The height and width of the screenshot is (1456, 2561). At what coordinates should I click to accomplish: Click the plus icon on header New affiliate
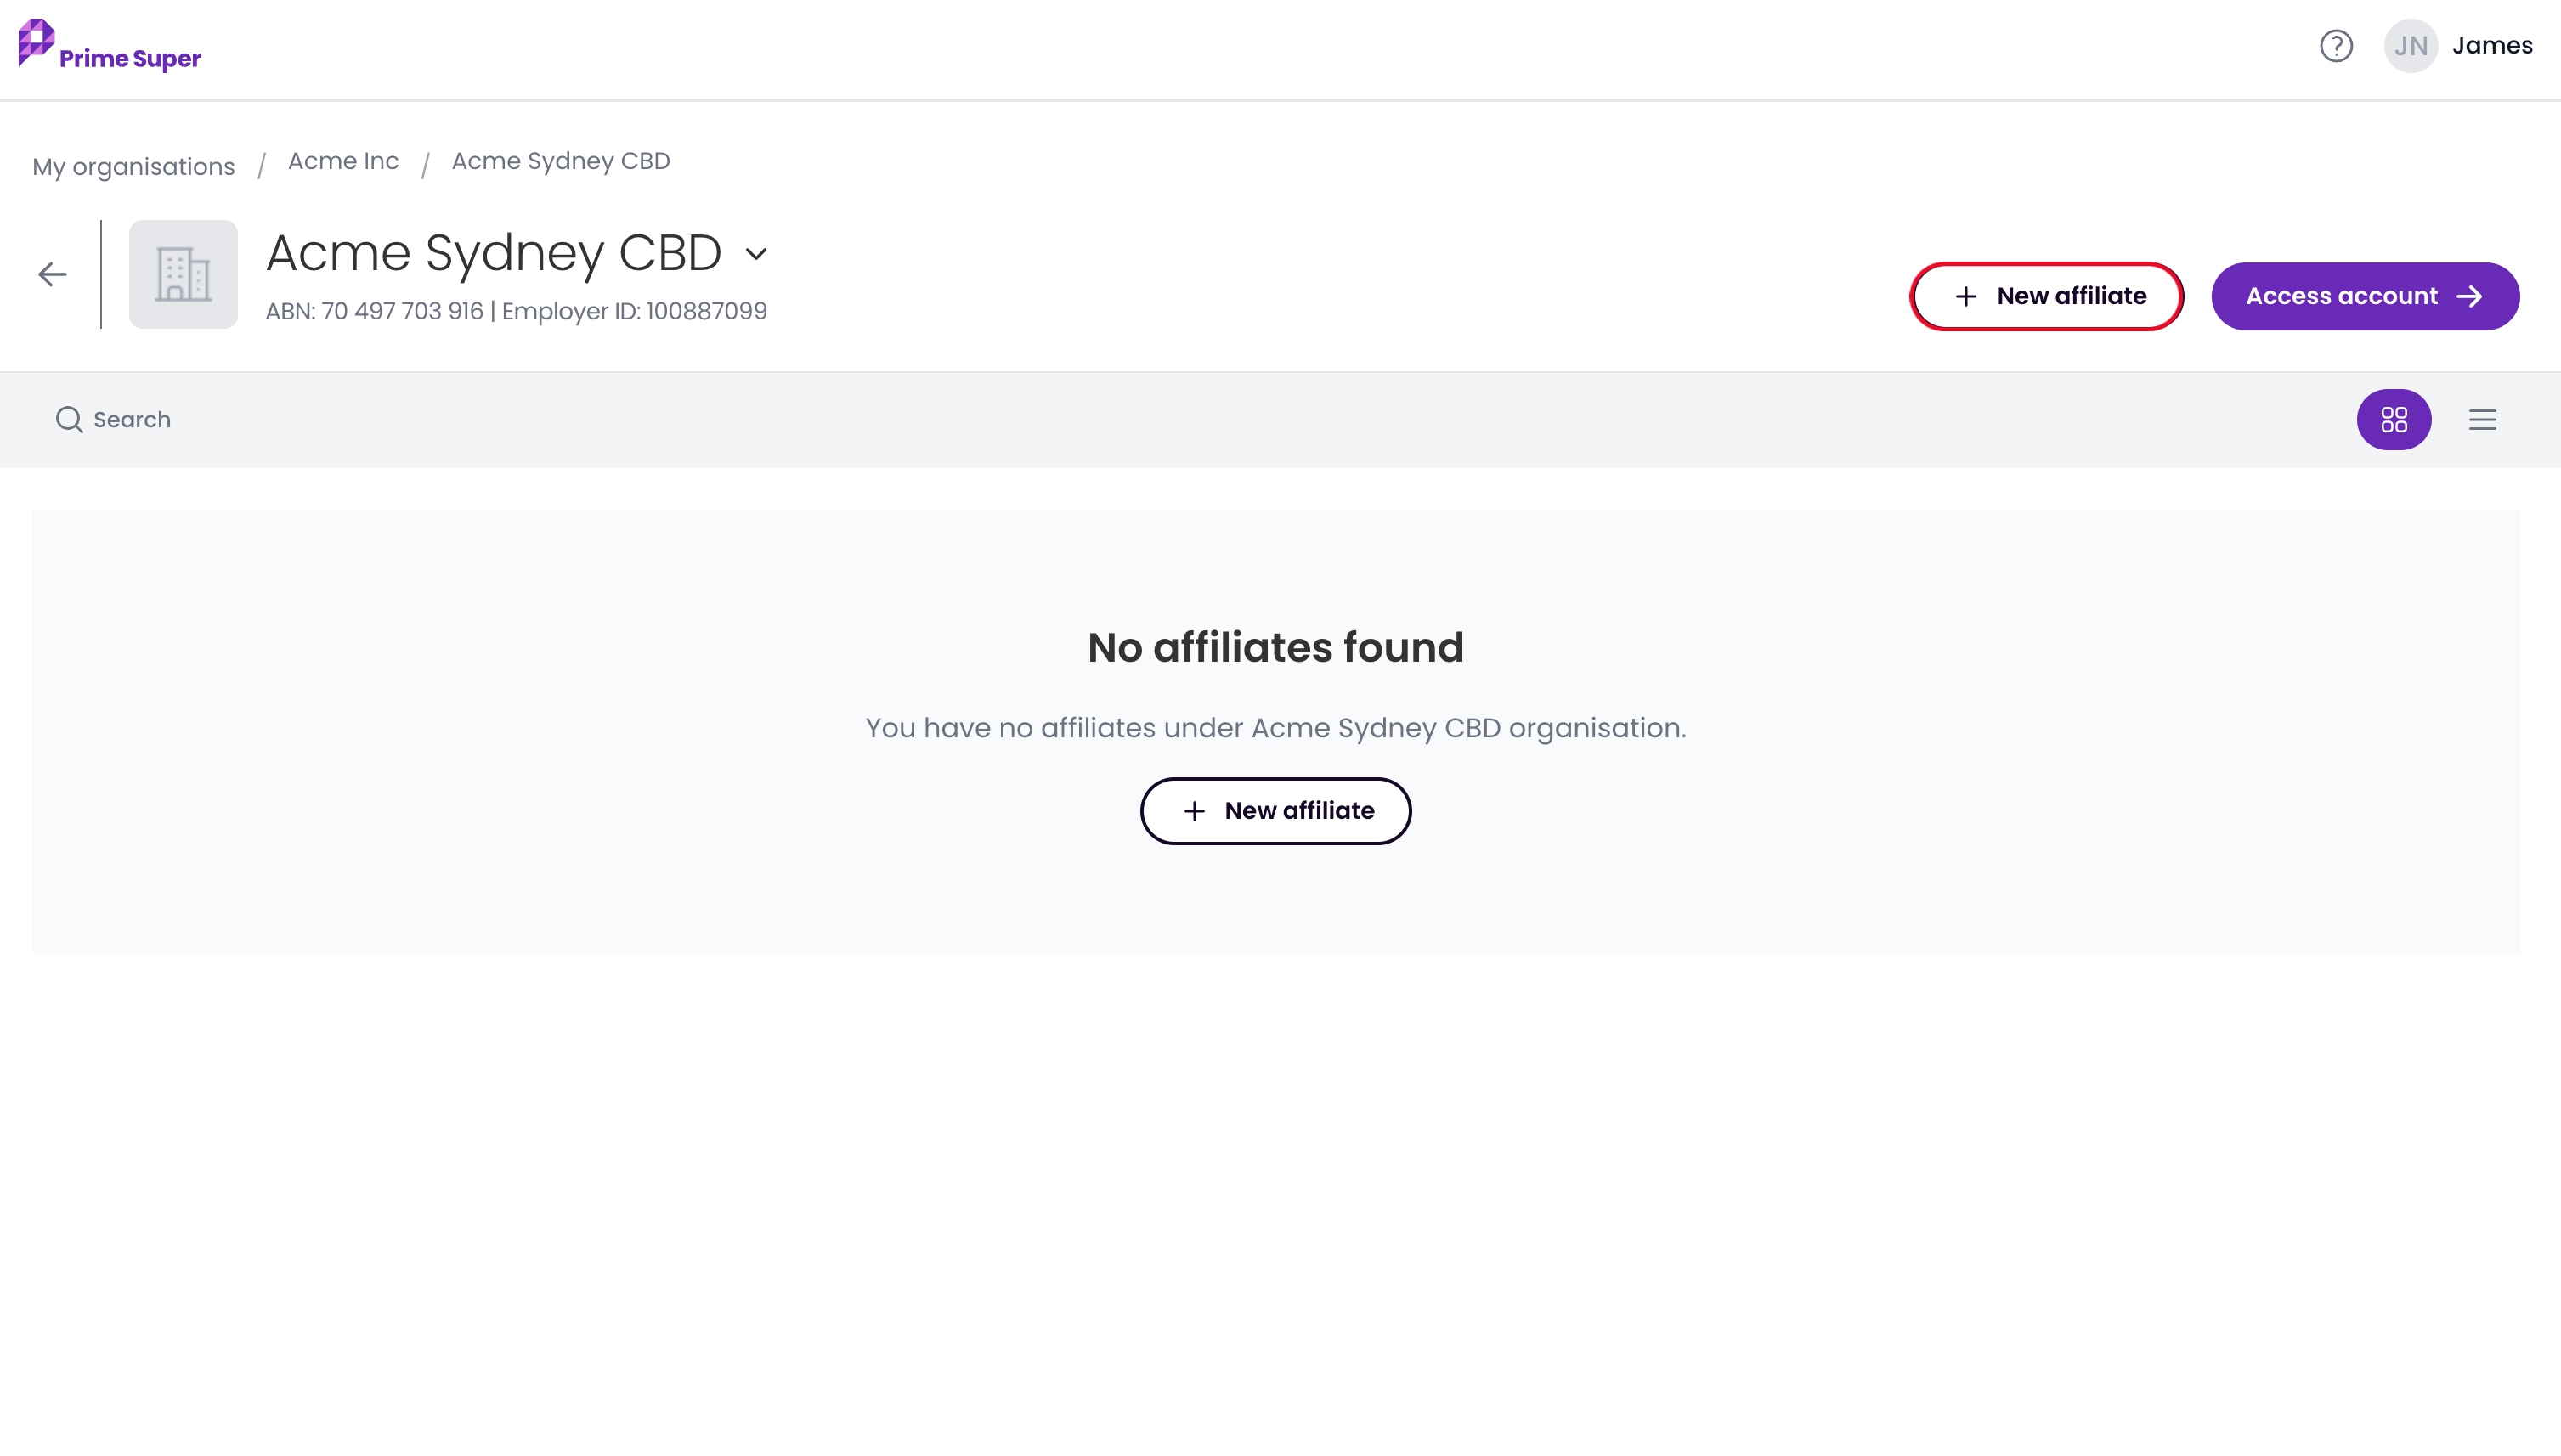coord(1966,297)
